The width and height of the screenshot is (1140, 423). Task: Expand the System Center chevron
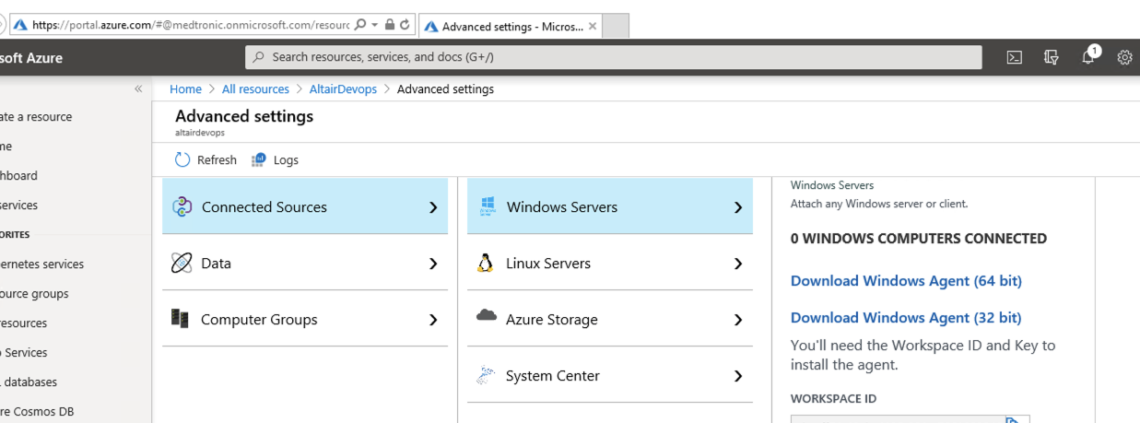737,377
